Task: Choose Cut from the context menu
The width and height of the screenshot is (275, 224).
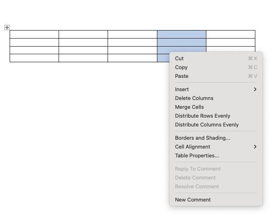Action: pyautogui.click(x=179, y=59)
